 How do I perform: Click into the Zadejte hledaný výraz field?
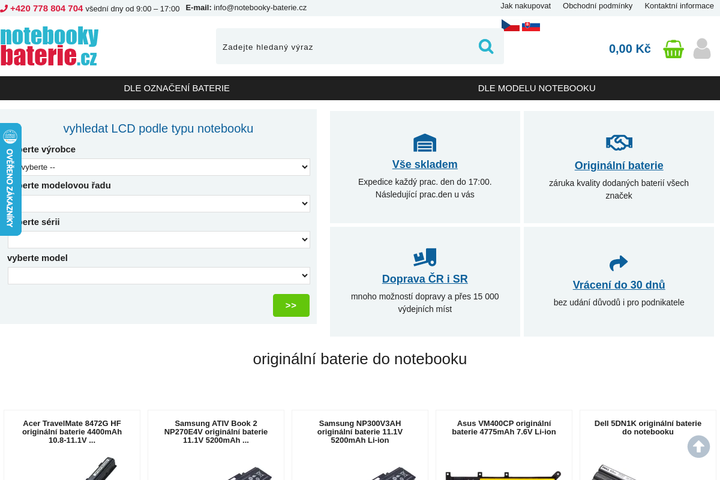click(345, 47)
